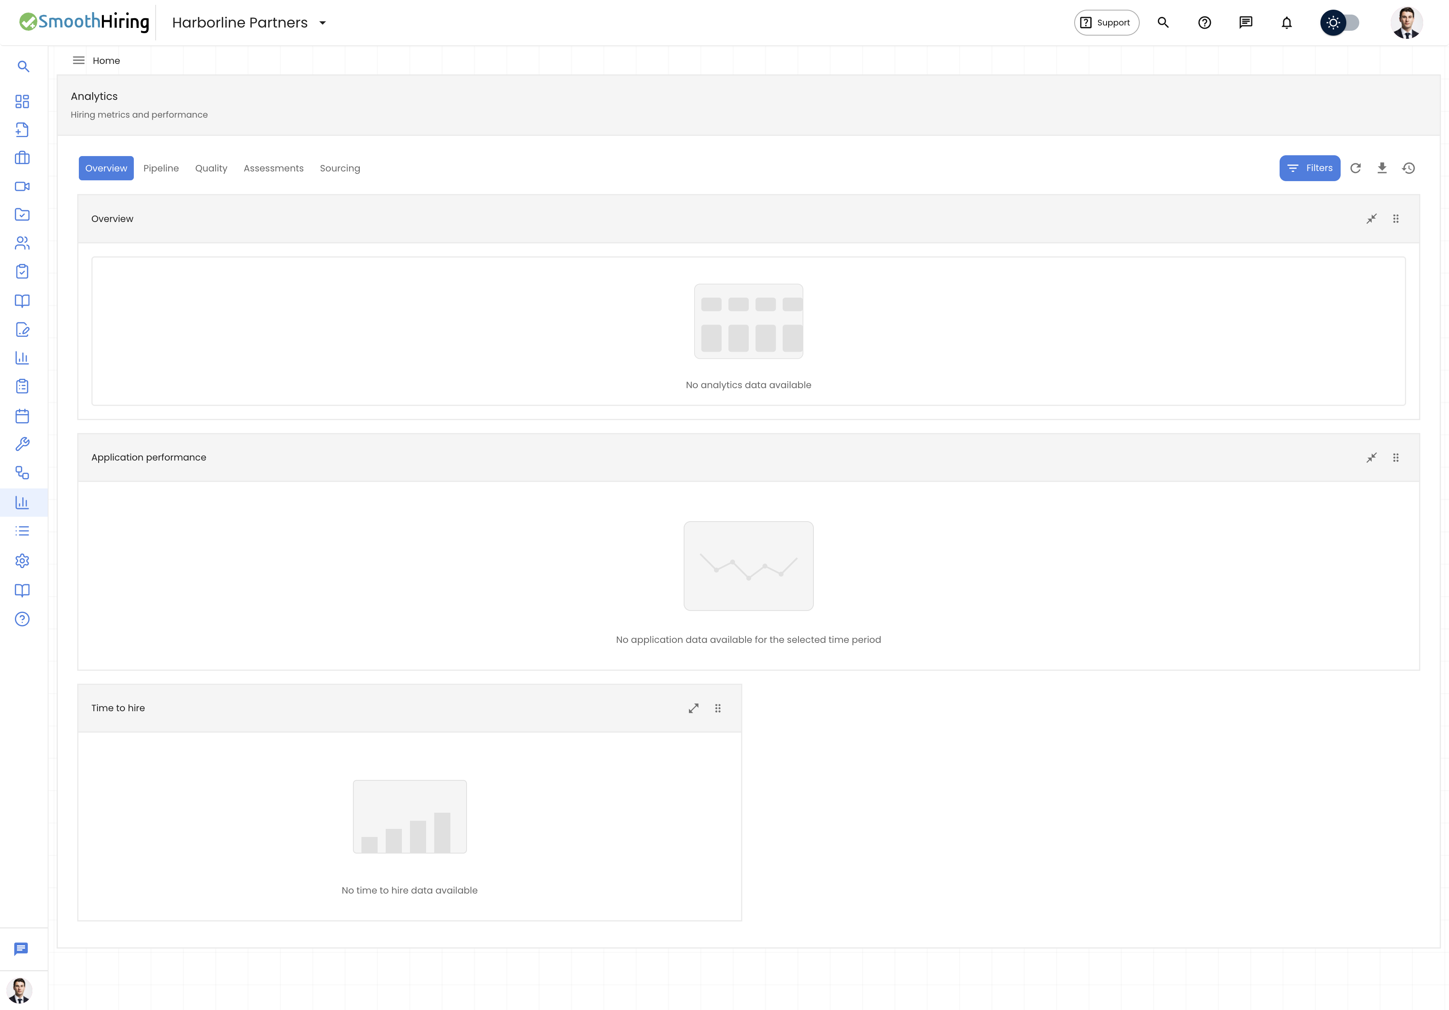Open the people candidates icon in sidebar

click(x=22, y=243)
